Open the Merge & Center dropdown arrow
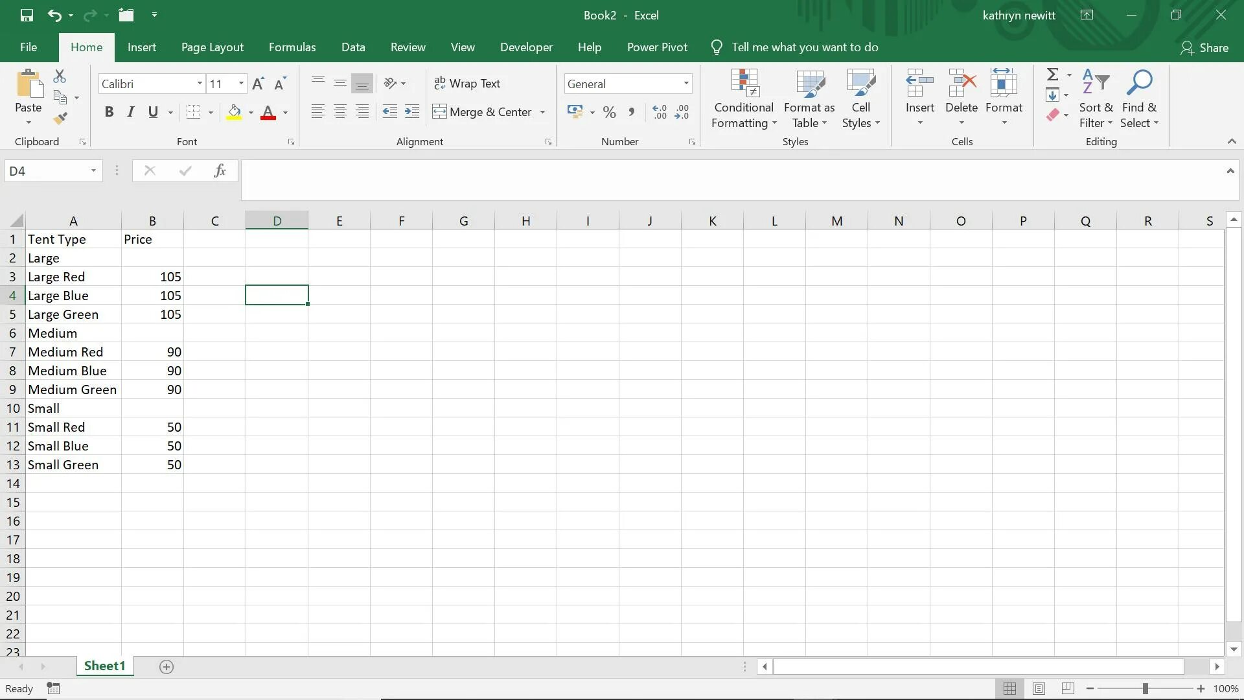Screen dimensions: 1244x700 [x=542, y=112]
